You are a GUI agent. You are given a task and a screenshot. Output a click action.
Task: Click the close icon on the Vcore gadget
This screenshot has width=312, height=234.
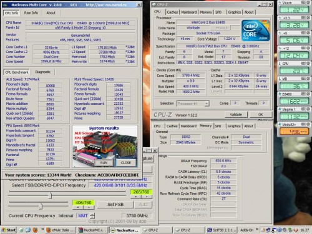(x=308, y=2)
